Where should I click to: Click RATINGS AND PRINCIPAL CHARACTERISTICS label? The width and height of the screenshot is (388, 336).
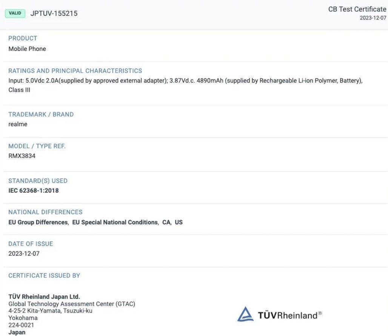[x=75, y=71]
